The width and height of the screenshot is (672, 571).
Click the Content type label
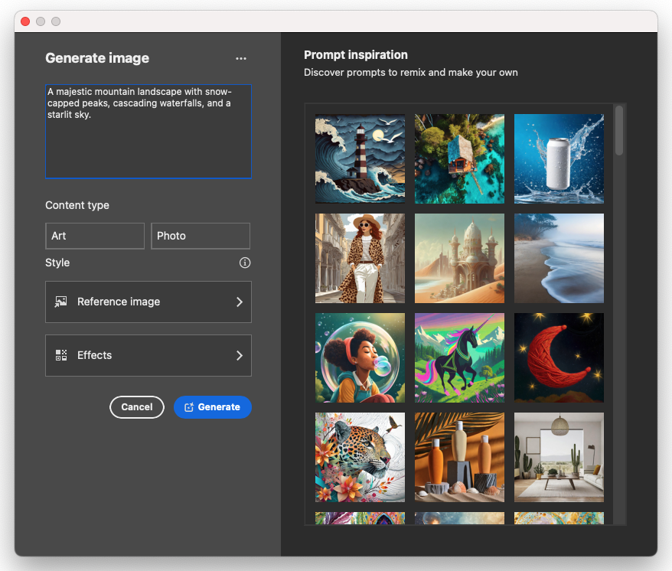pos(77,205)
